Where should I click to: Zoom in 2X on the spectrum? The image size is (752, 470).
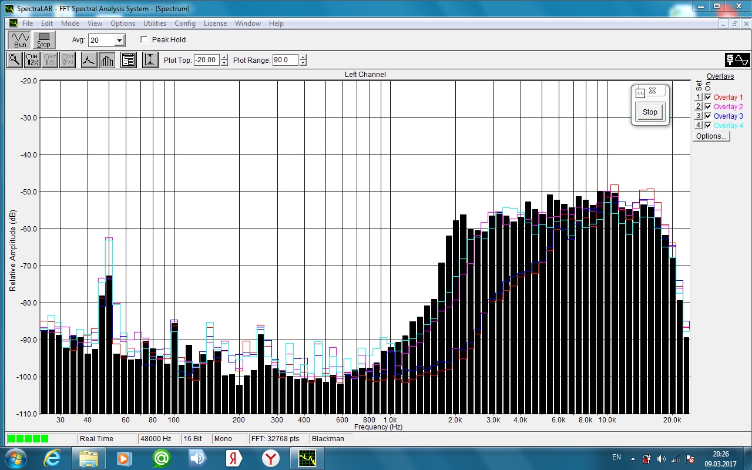pos(32,59)
